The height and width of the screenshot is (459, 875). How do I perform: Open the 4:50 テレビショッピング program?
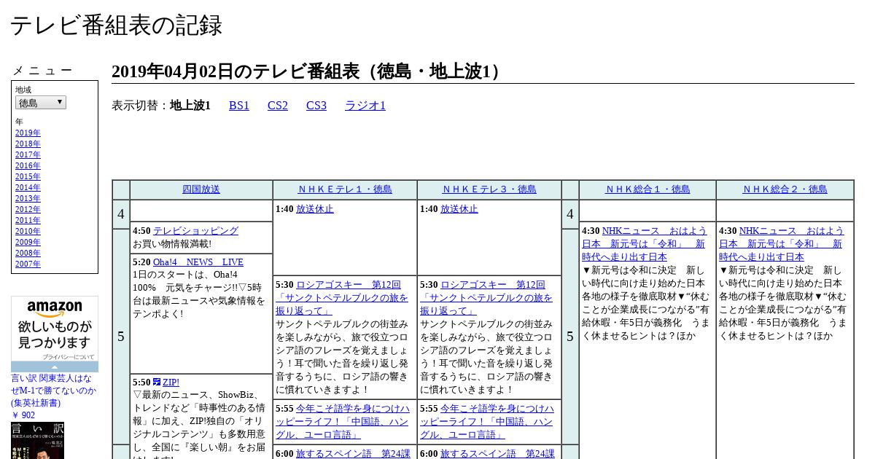(195, 231)
